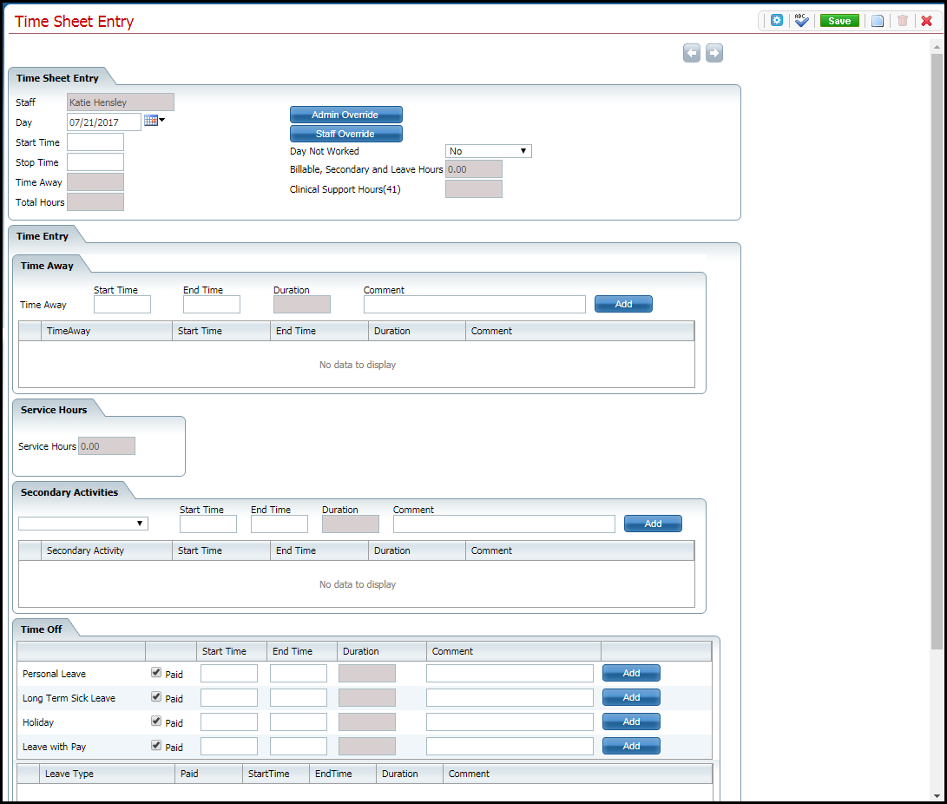Toggle Paid checkbox for Personal Leave
This screenshot has height=804, width=947.
coord(156,673)
